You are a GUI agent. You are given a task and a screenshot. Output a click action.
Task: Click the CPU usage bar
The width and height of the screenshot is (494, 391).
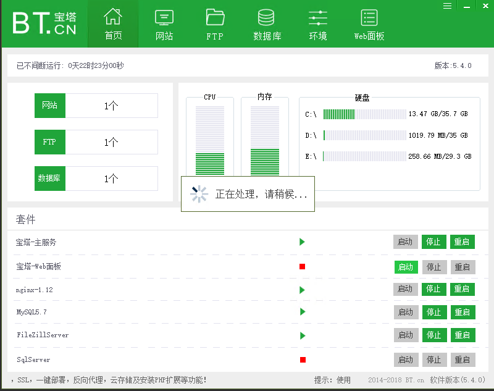210,140
